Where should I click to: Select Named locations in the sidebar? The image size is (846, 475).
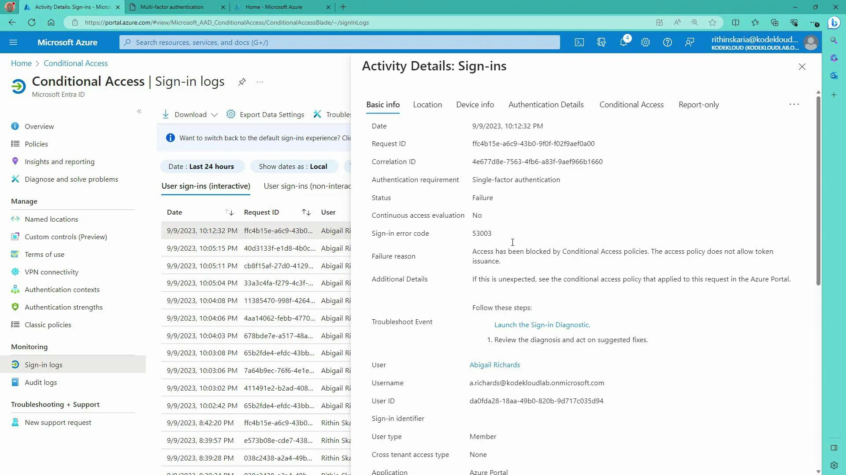coord(51,219)
